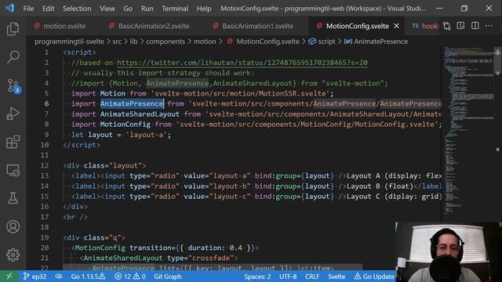This screenshot has width=502, height=282.
Task: Change file encoding UTF-8
Action: (x=288, y=277)
